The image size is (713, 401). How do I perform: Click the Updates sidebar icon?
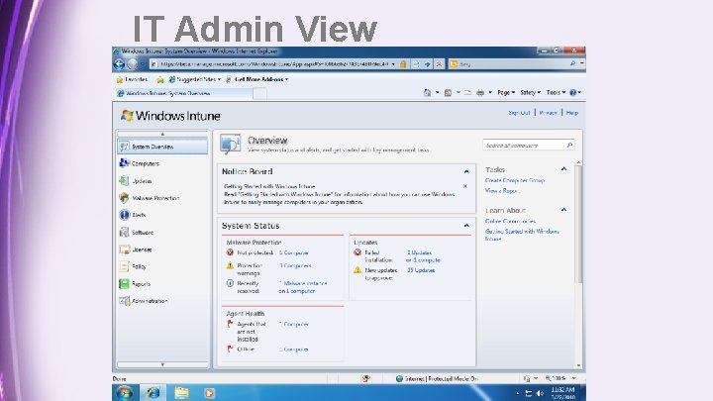coord(124,180)
